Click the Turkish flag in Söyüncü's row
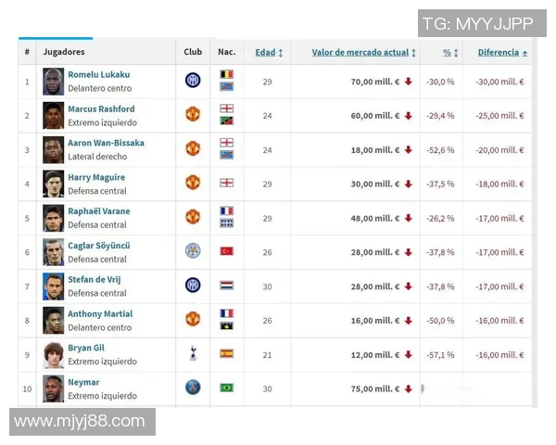Screen dimensions: 556x445 pyautogui.click(x=226, y=251)
